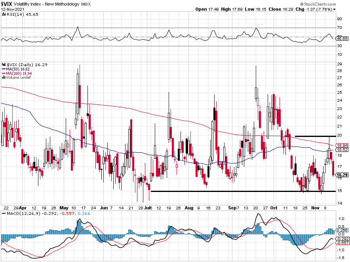Click the Sep month axis label
This screenshot has height=262, width=350.
coord(232,208)
